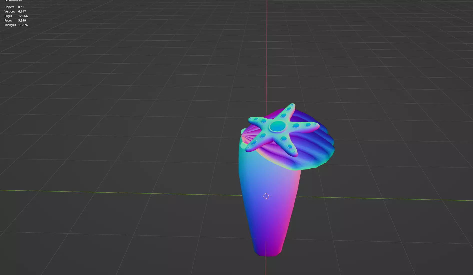The height and width of the screenshot is (275, 473).
Task: Click the 'Edges' statistics label
Action: 8,16
